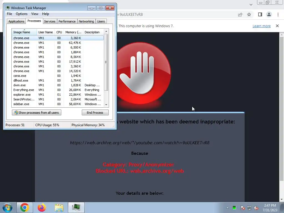The image size is (284, 213).
Task: Select the chrome.exe row using 17,912 K
Action: [58, 62]
